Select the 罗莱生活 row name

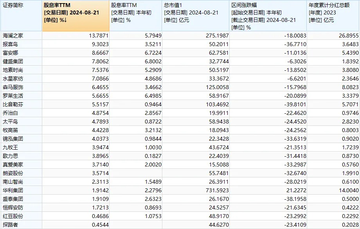tap(13, 96)
